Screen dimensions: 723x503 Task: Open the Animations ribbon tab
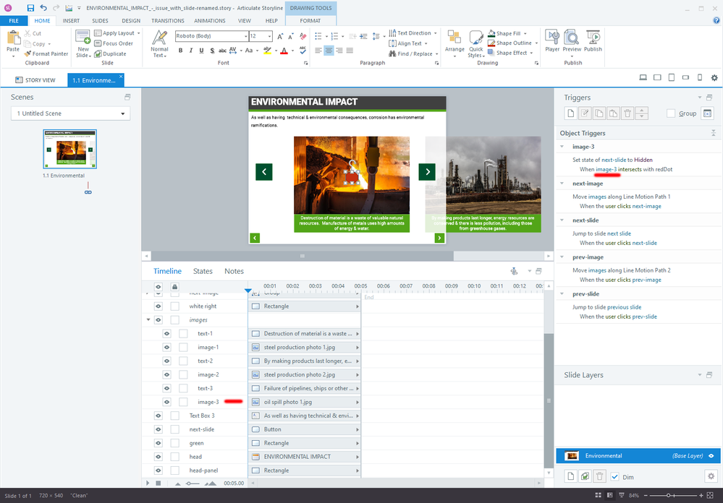209,21
